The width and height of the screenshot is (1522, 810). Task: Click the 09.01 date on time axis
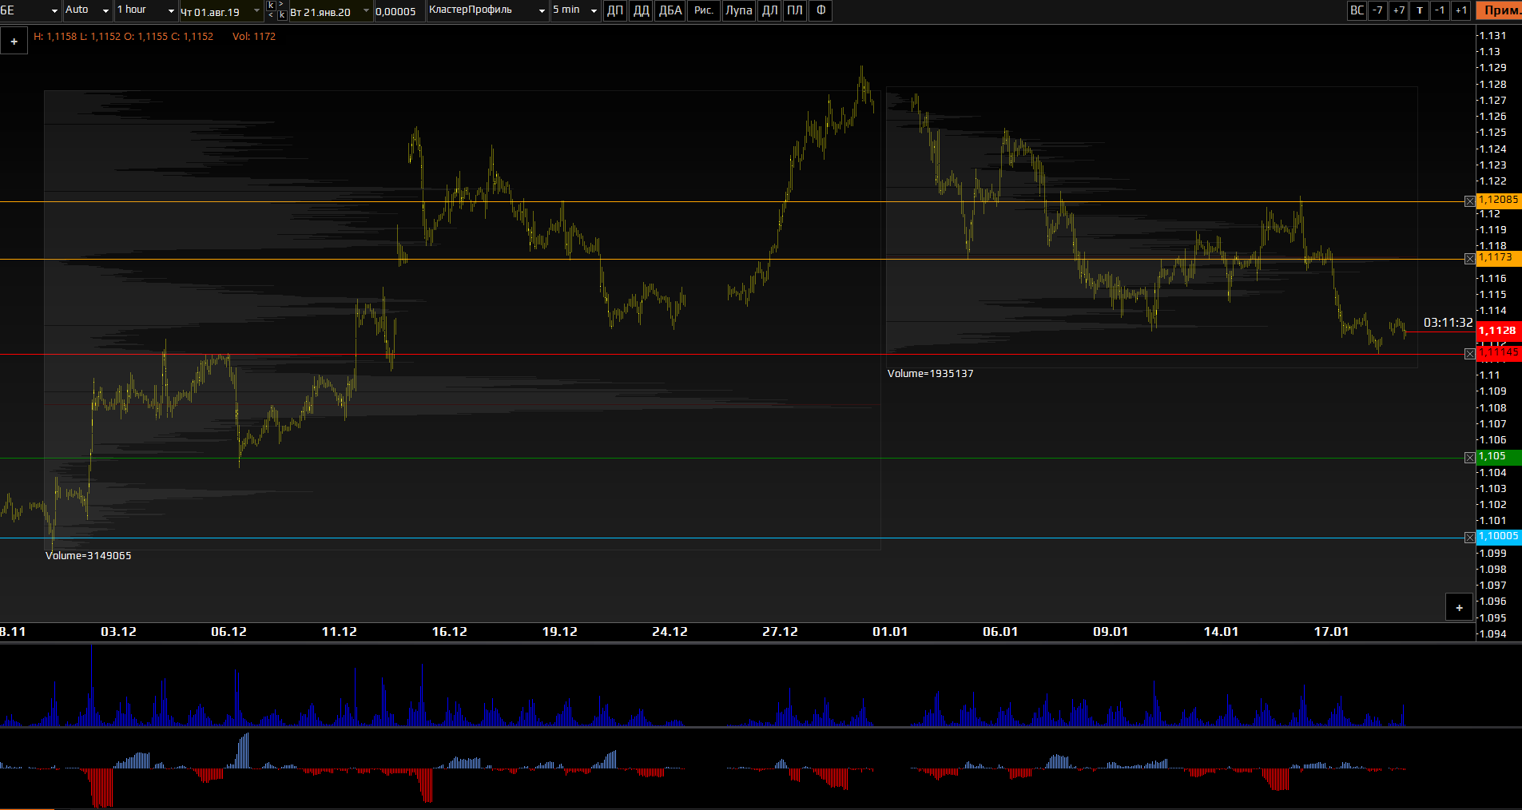(x=1111, y=632)
